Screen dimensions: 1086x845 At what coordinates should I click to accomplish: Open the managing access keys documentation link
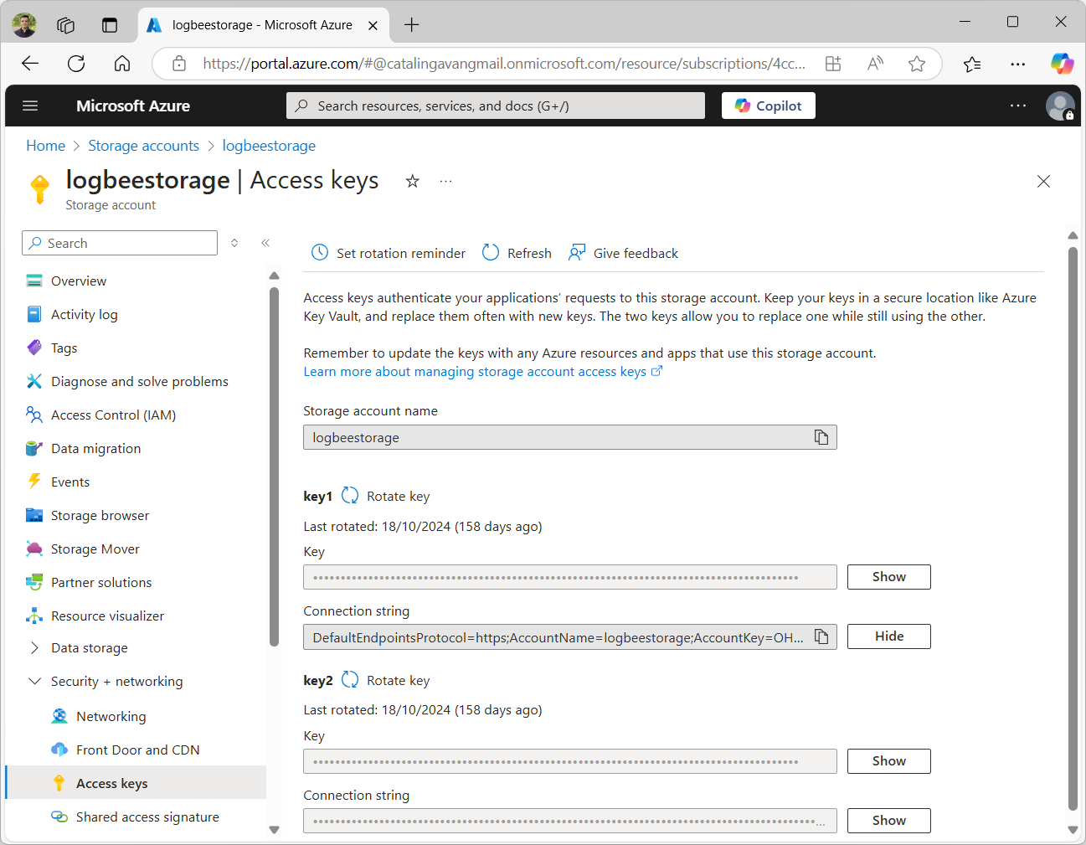pyautogui.click(x=476, y=371)
